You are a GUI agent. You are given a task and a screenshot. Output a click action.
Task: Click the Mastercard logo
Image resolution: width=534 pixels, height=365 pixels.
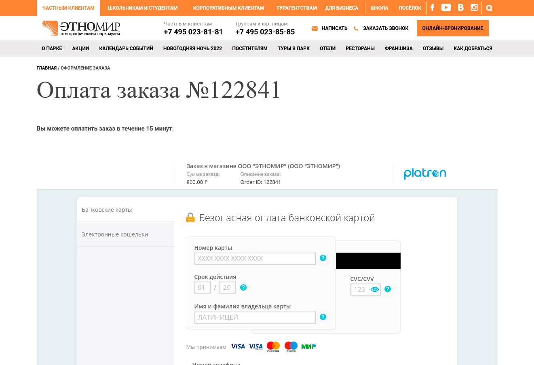273,346
